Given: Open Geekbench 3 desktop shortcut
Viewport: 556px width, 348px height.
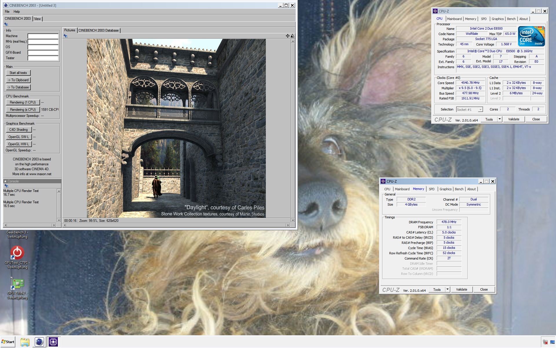Looking at the screenshot, I should 17,234.
